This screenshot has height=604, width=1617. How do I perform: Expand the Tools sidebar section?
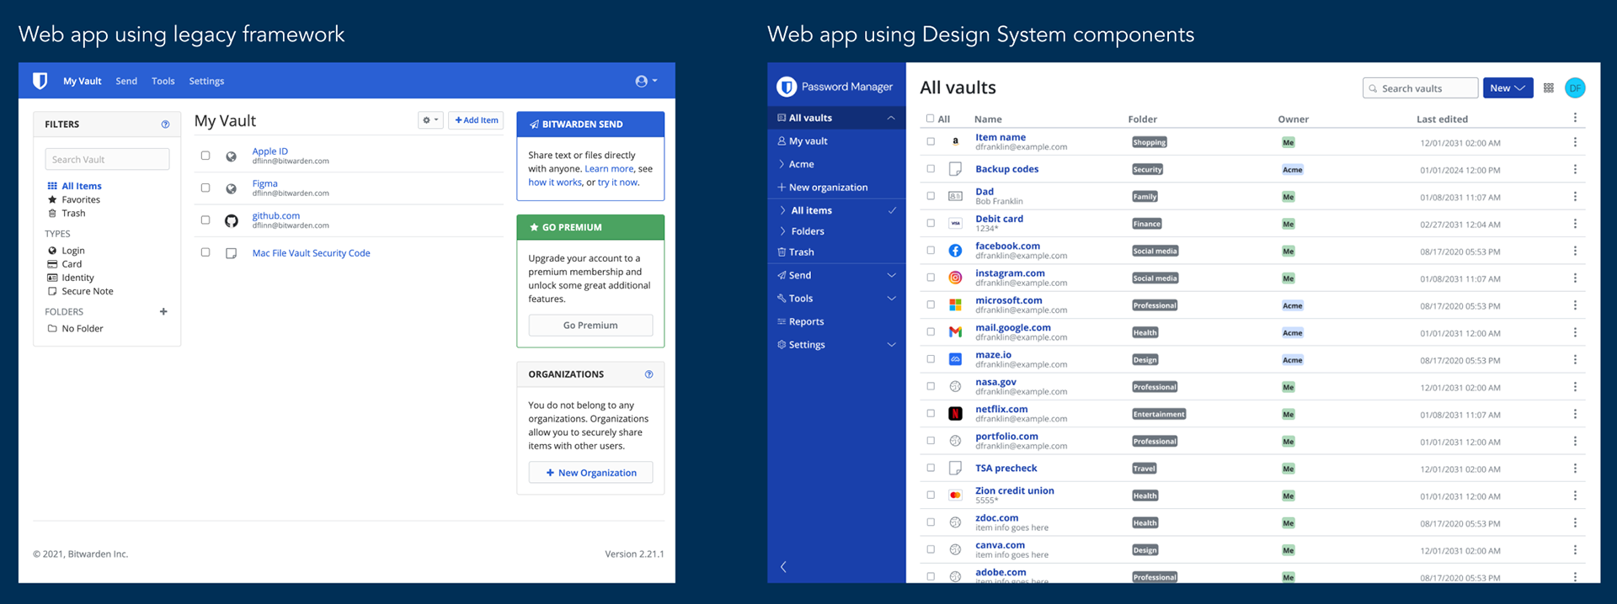891,298
